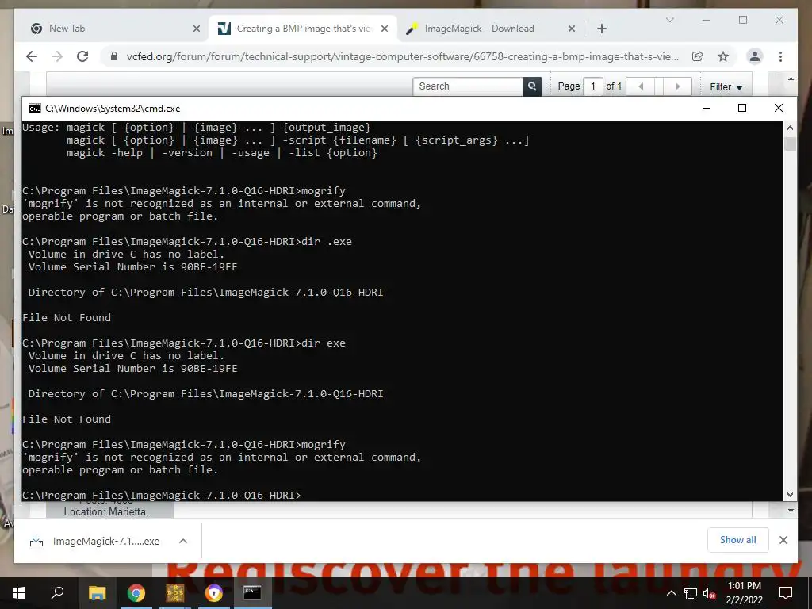The image size is (812, 609).
Task: Switch to cmd window on taskbar
Action: (x=253, y=593)
